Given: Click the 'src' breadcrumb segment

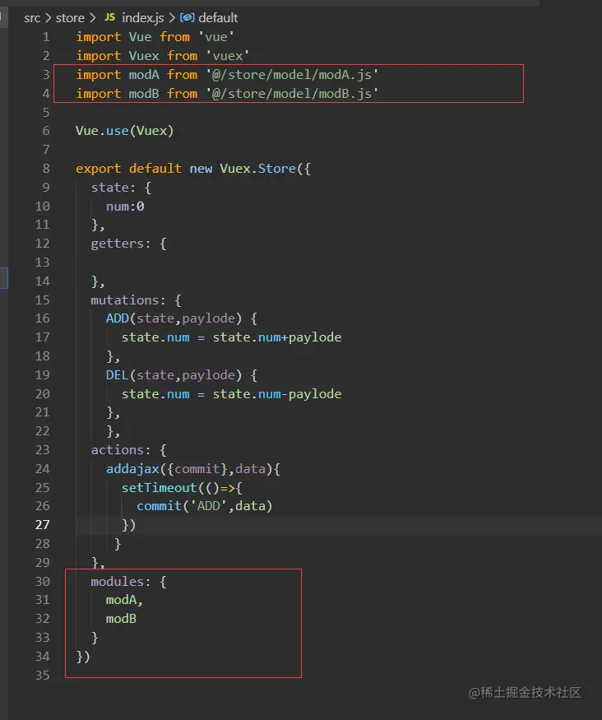Looking at the screenshot, I should [32, 18].
